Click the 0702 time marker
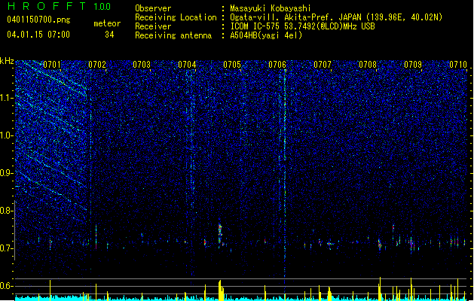 [97, 65]
